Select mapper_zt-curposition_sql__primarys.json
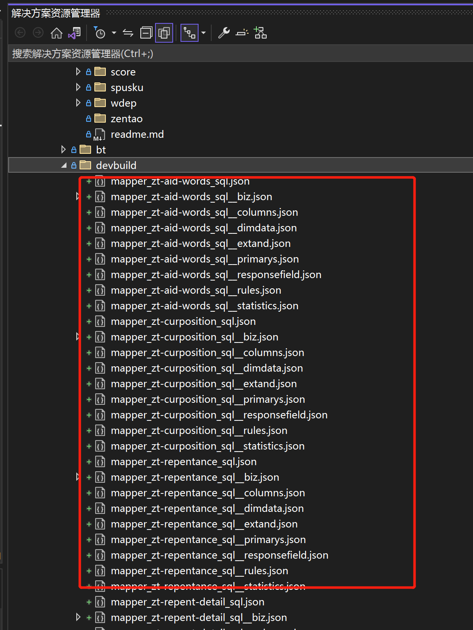Screen dimensions: 473x630 208,399
